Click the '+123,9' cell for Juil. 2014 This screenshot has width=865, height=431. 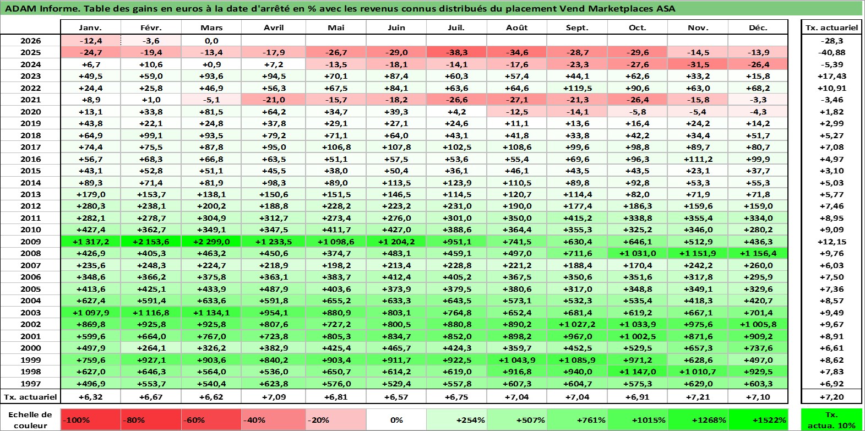click(x=456, y=183)
